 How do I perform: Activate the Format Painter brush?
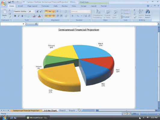10,17
